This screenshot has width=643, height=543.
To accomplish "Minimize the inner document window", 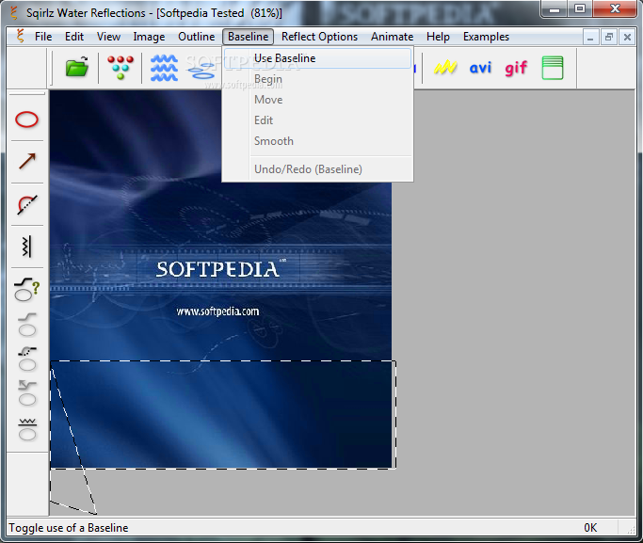I will tap(590, 38).
